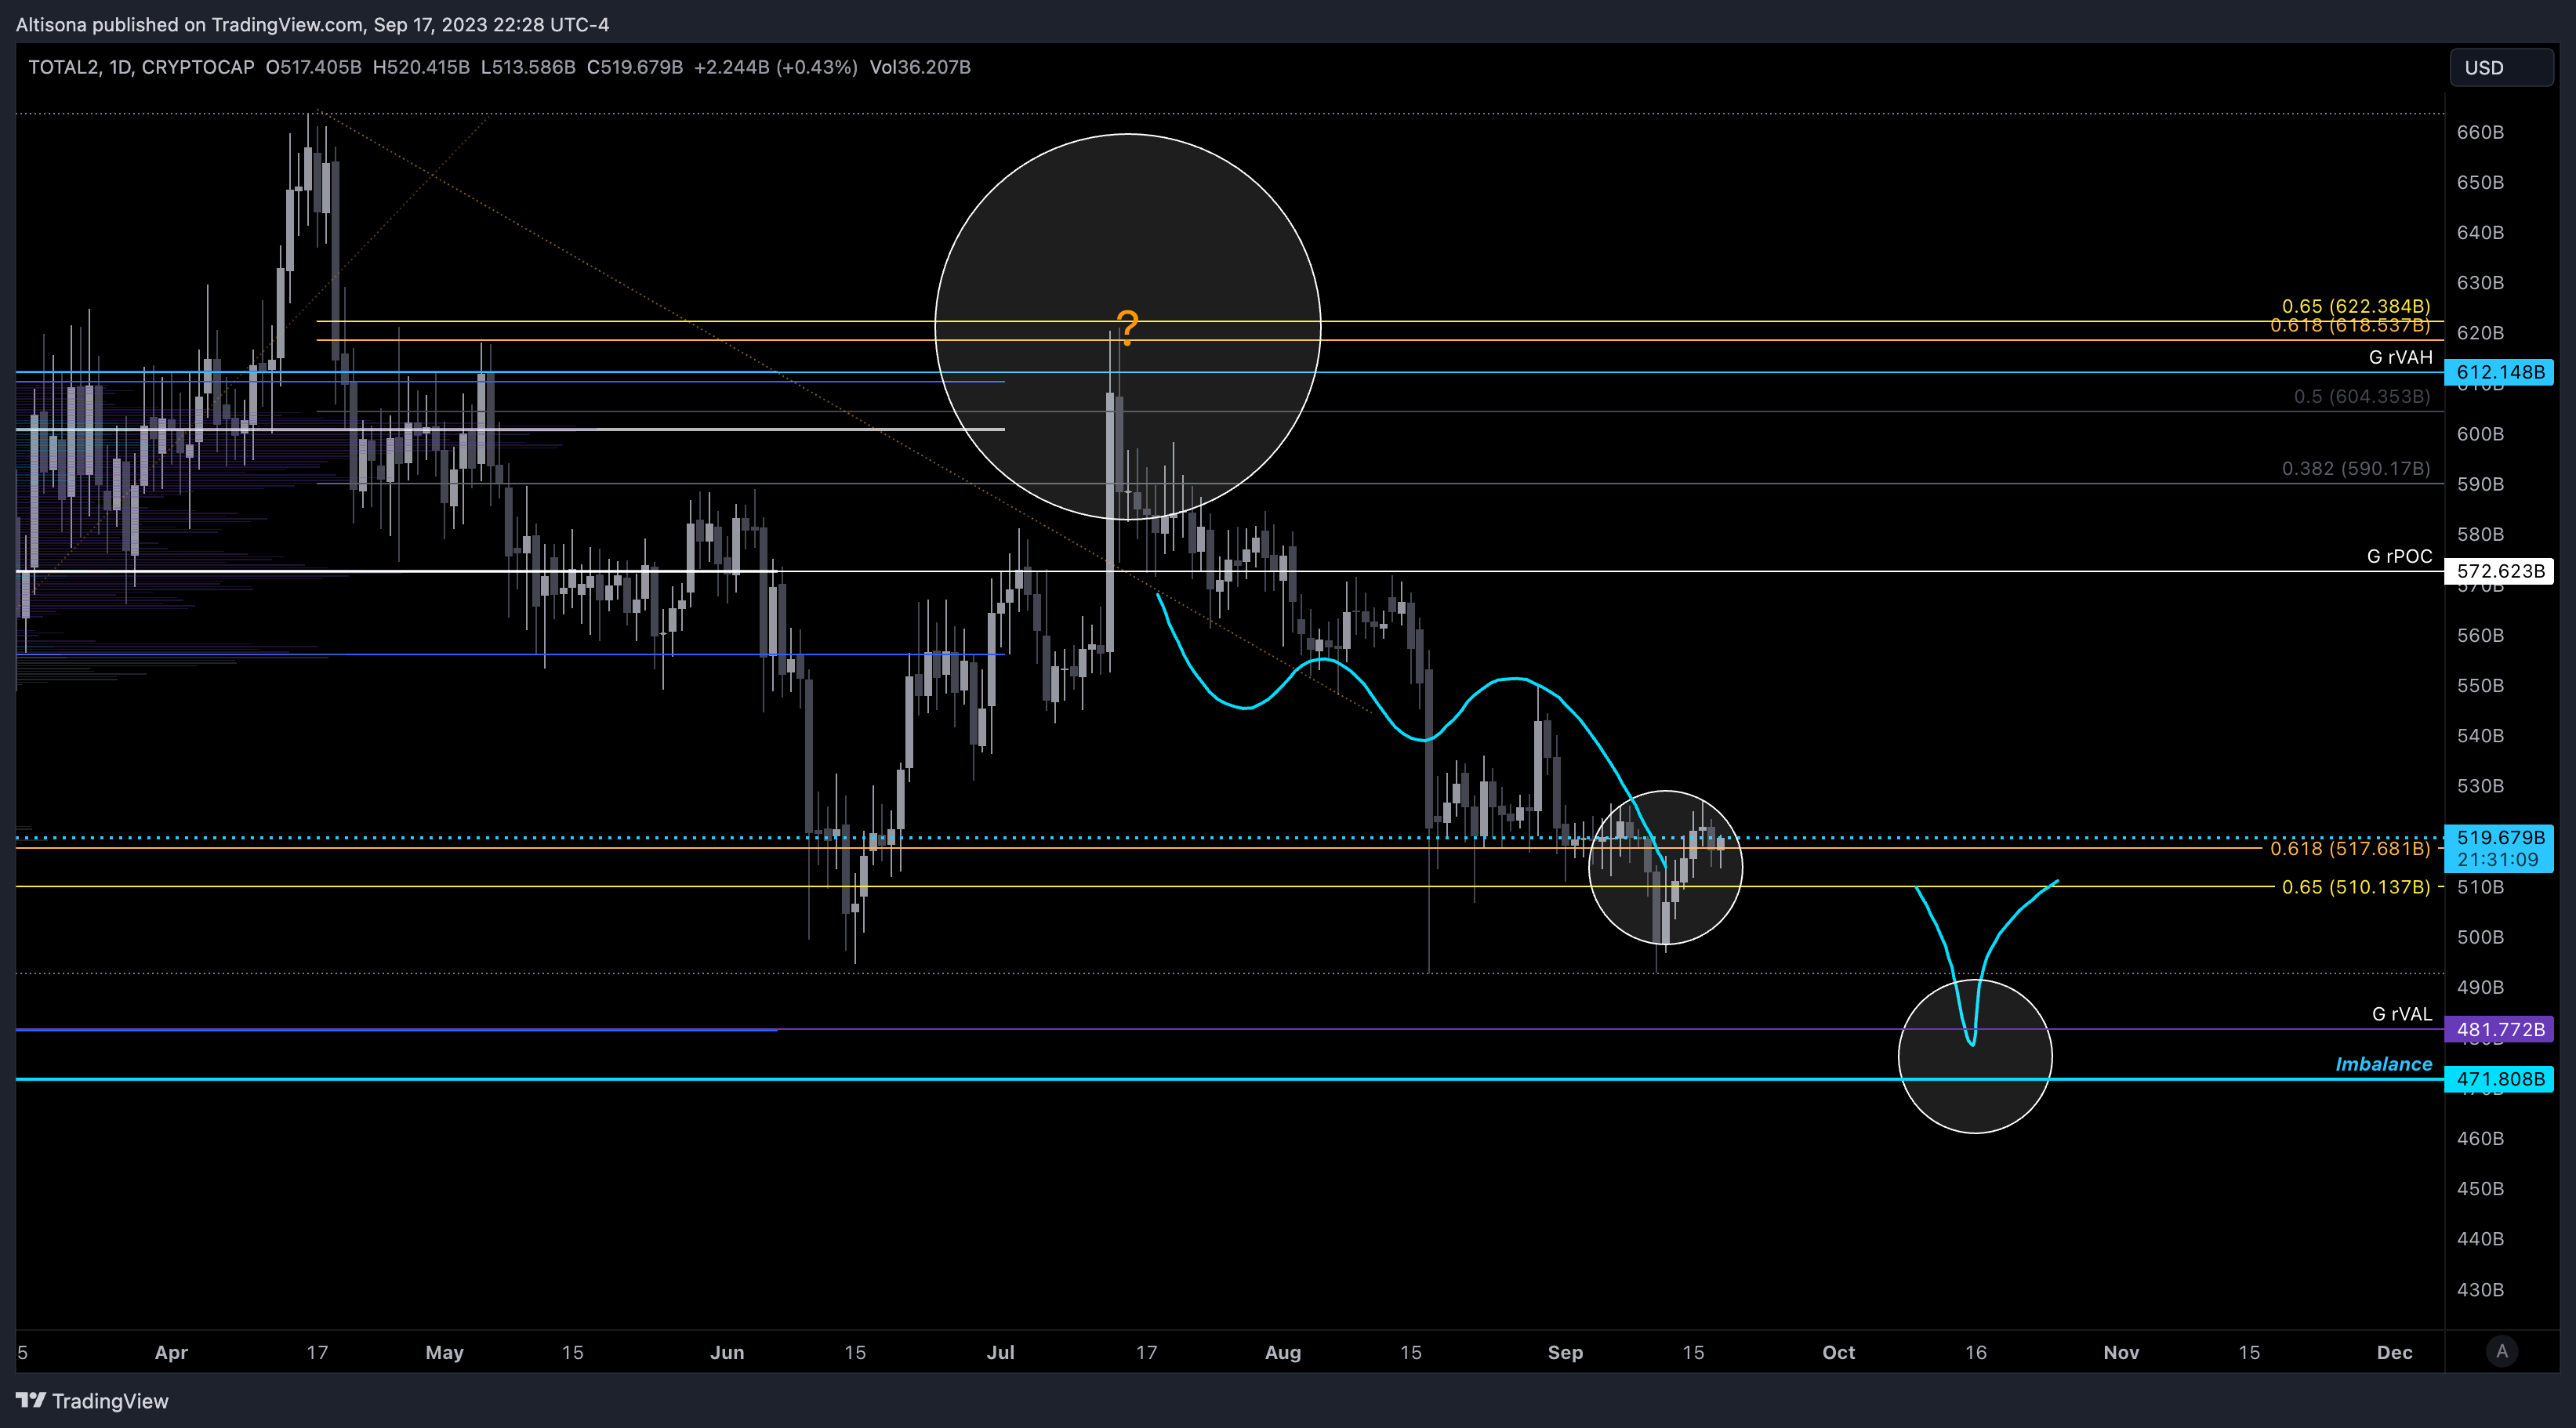Image resolution: width=2576 pixels, height=1428 pixels.
Task: Click the O517.405B open value
Action: pyautogui.click(x=313, y=67)
